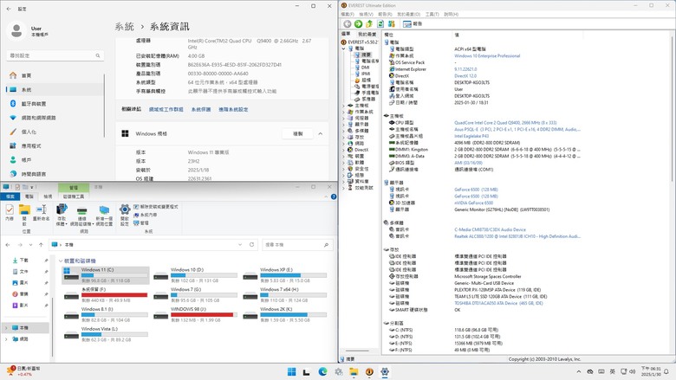Open the Intel Eaglelake P43 chipset link
This screenshot has height=380, width=676.
(x=471, y=136)
